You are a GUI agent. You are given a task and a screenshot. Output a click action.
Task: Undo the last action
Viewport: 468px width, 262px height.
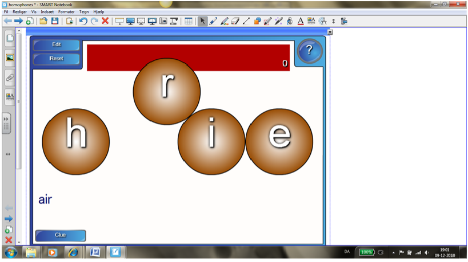pos(83,21)
